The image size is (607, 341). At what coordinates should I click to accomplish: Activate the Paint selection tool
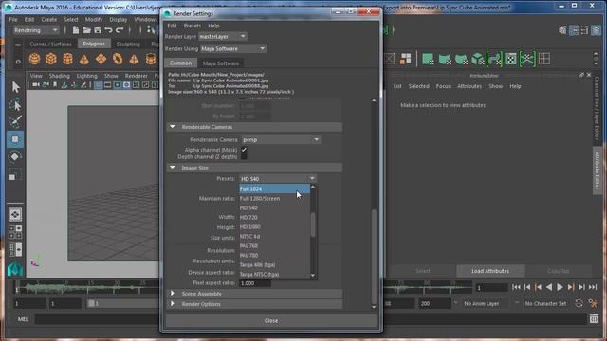pos(15,122)
